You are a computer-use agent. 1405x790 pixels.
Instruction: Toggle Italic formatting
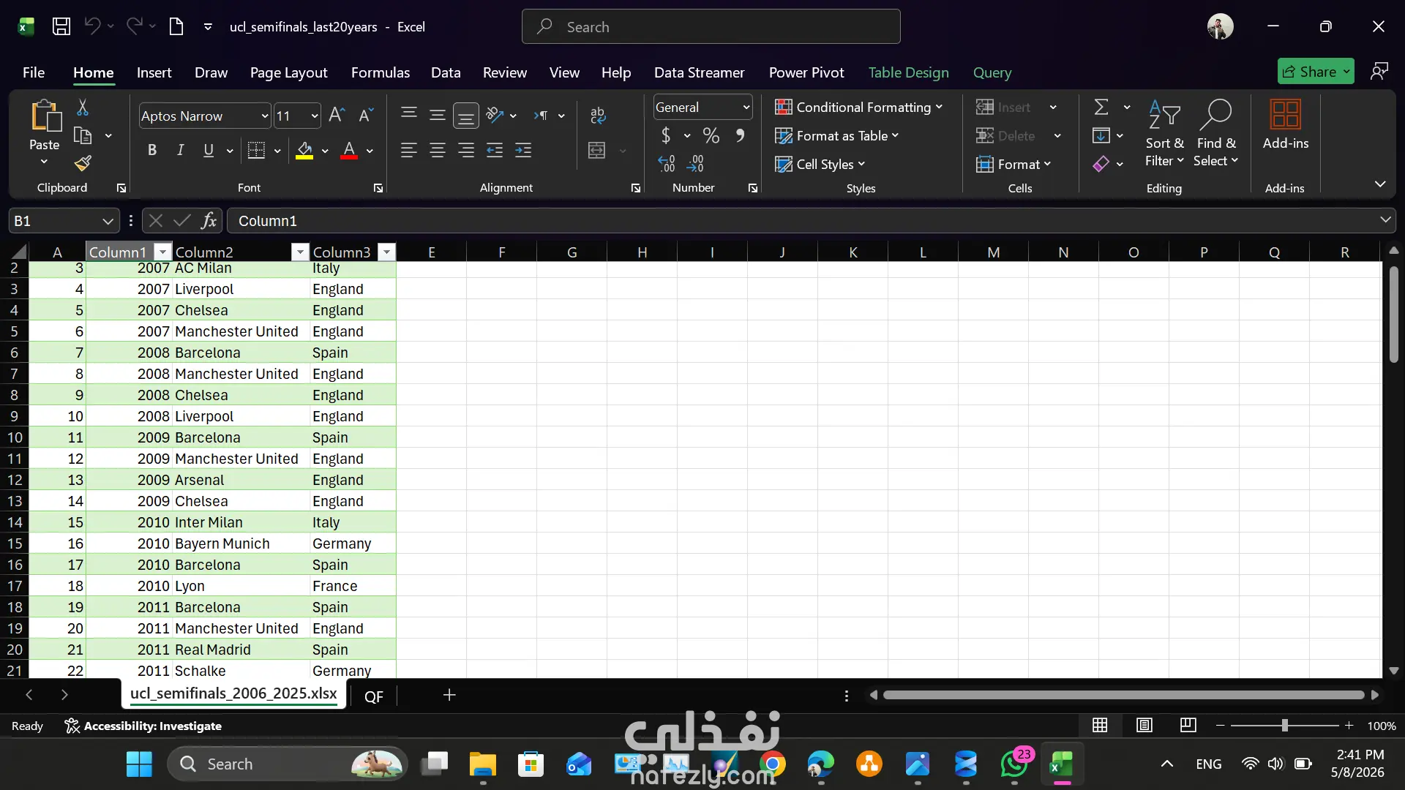tap(180, 150)
